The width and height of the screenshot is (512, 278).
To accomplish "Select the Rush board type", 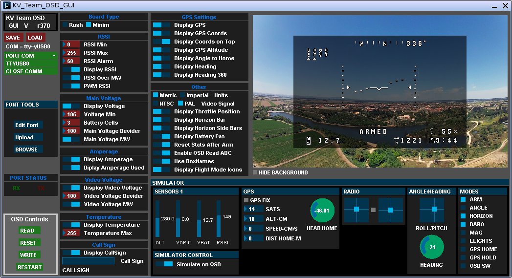I will (65, 25).
